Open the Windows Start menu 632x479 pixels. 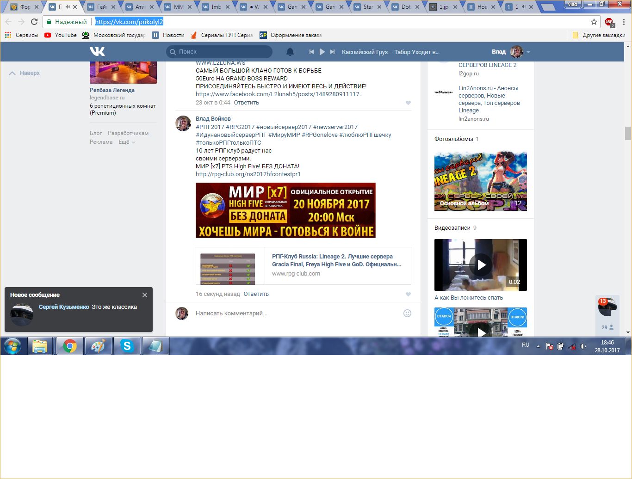click(12, 346)
